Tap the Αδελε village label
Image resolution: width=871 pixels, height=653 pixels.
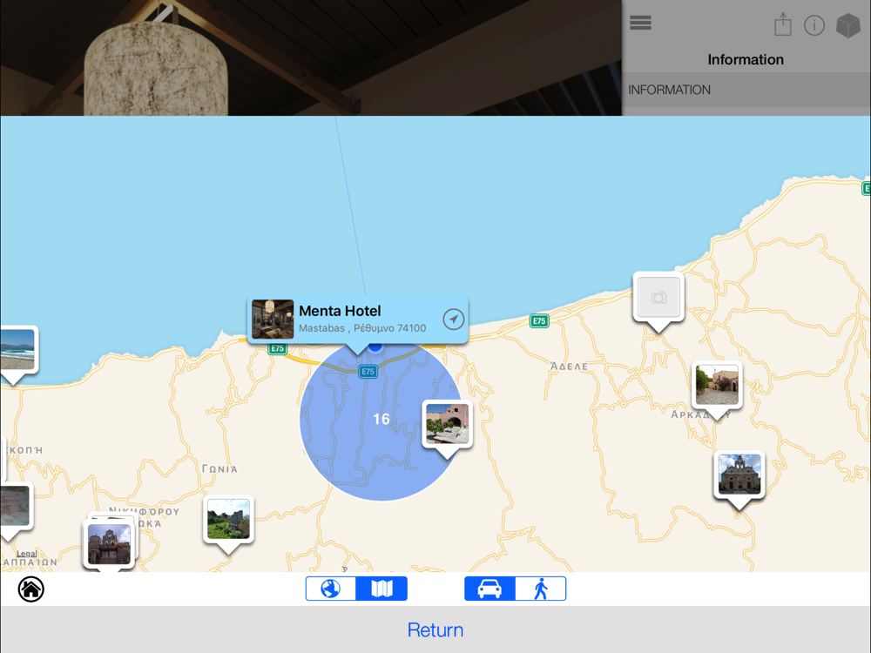[569, 367]
